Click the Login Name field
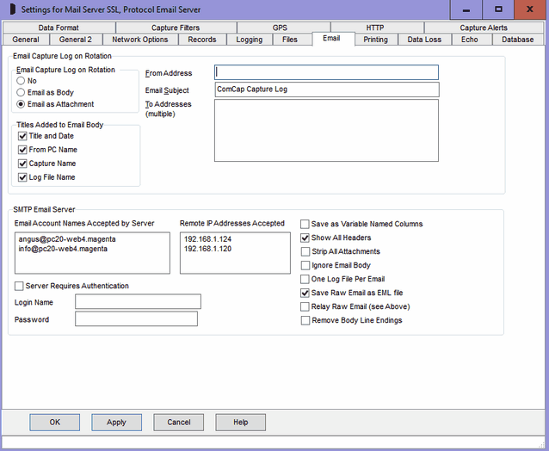 pyautogui.click(x=138, y=301)
